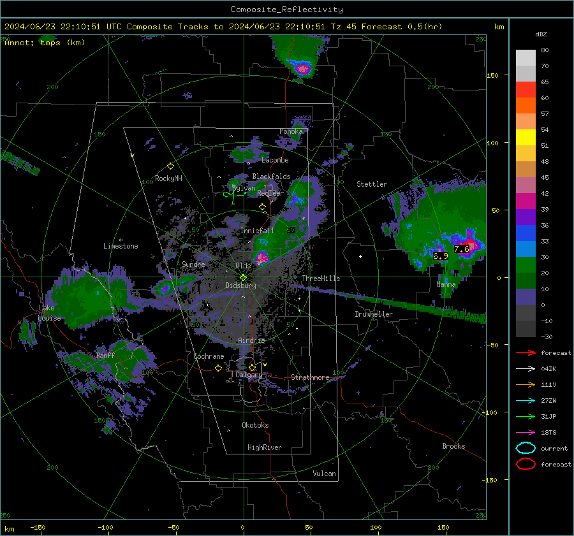Click the Drumheller city label
Image resolution: width=574 pixels, height=536 pixels.
pos(374,314)
